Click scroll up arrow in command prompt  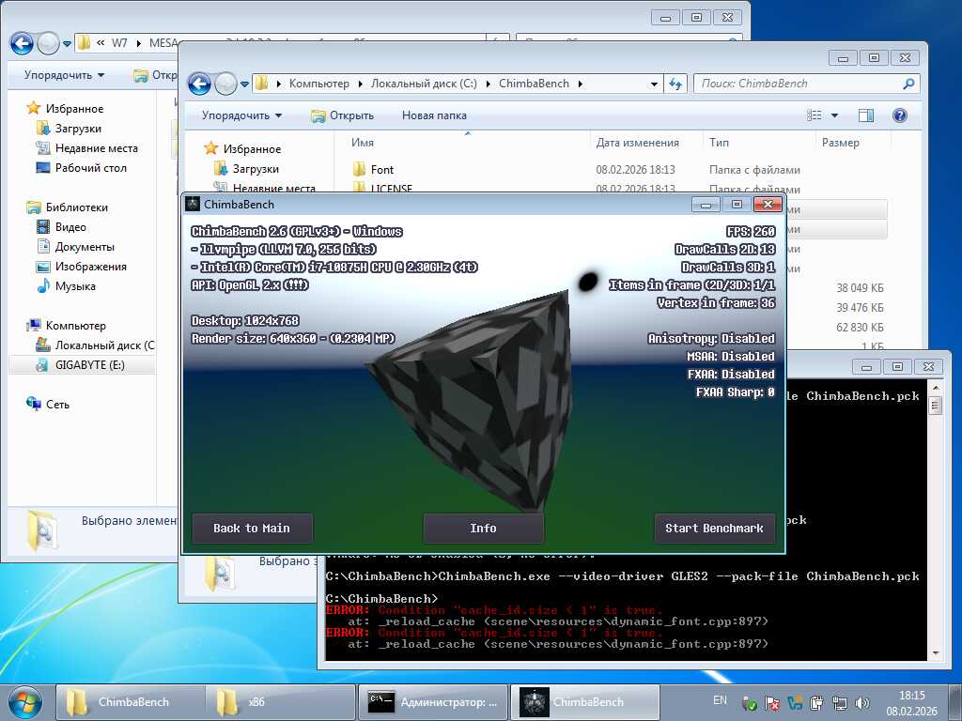pos(935,388)
